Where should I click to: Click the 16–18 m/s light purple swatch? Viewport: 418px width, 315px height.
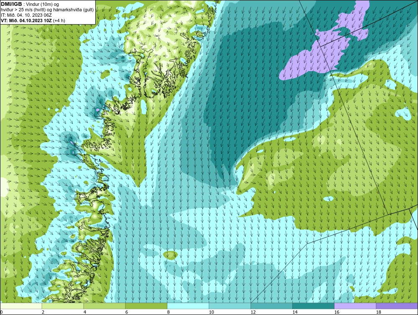[x=355, y=306]
